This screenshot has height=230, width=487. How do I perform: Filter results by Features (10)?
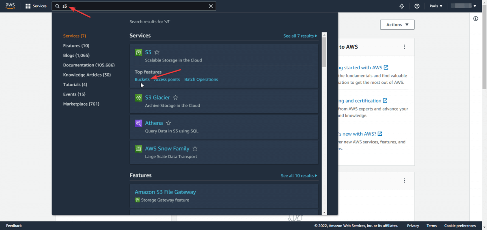click(x=76, y=46)
